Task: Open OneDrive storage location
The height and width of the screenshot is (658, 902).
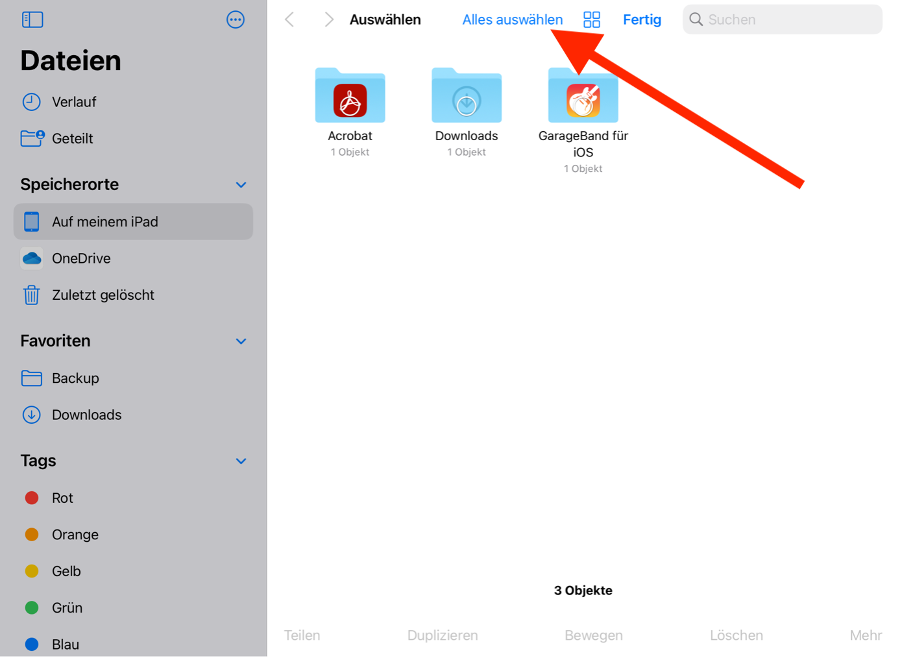Action: coord(81,258)
